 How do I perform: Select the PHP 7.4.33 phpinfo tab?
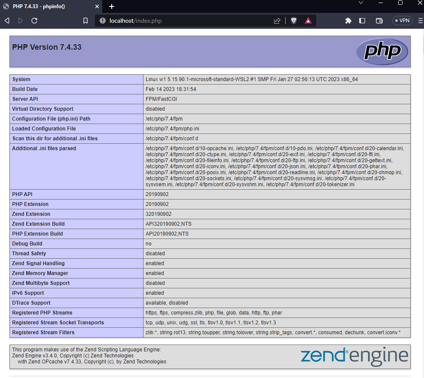tap(47, 6)
